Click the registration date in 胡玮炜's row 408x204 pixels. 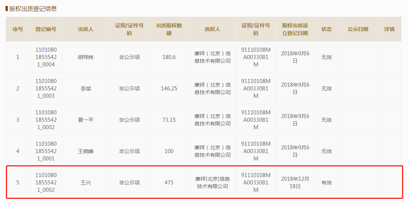pos(295,57)
